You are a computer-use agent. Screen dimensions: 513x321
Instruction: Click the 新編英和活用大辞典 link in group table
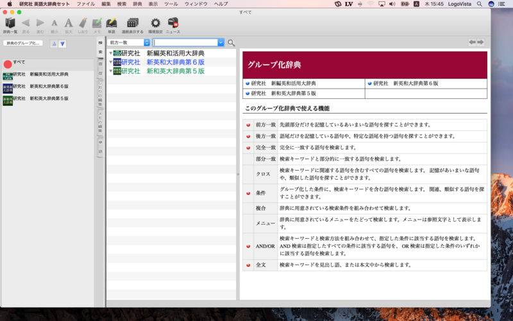283,83
